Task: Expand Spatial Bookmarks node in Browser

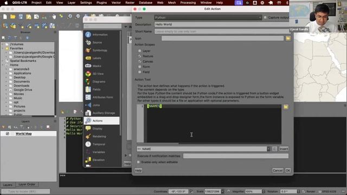Action: tap(3, 61)
